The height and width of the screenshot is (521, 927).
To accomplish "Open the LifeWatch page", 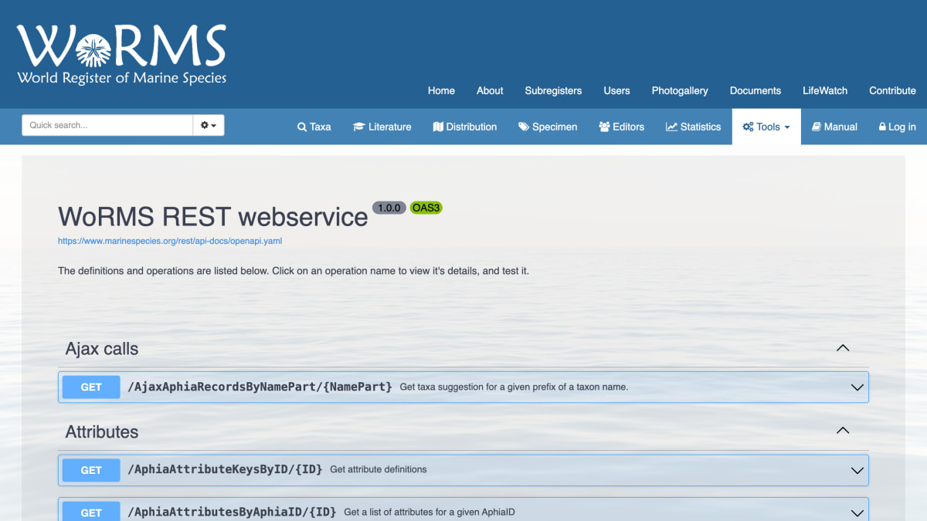I will click(825, 90).
